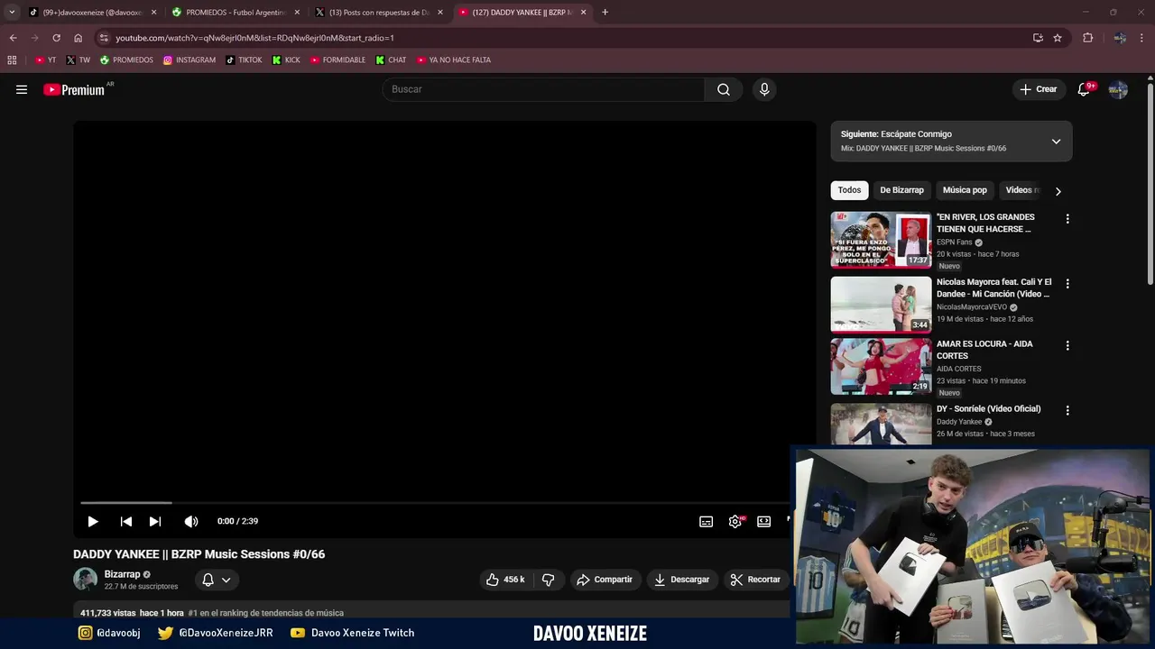Open options for AMAR ES LOCURA video
Image resolution: width=1155 pixels, height=649 pixels.
[1067, 346]
